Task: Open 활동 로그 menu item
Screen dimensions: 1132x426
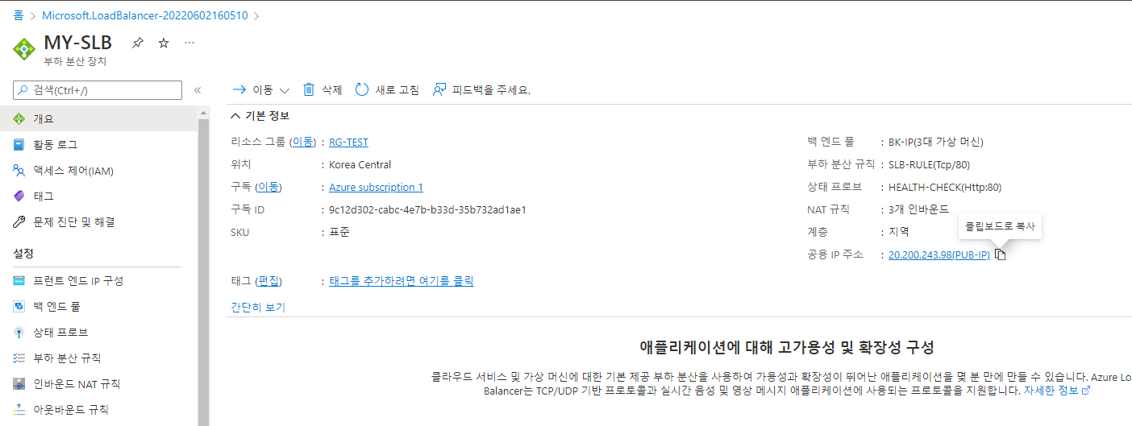Action: 98,144
